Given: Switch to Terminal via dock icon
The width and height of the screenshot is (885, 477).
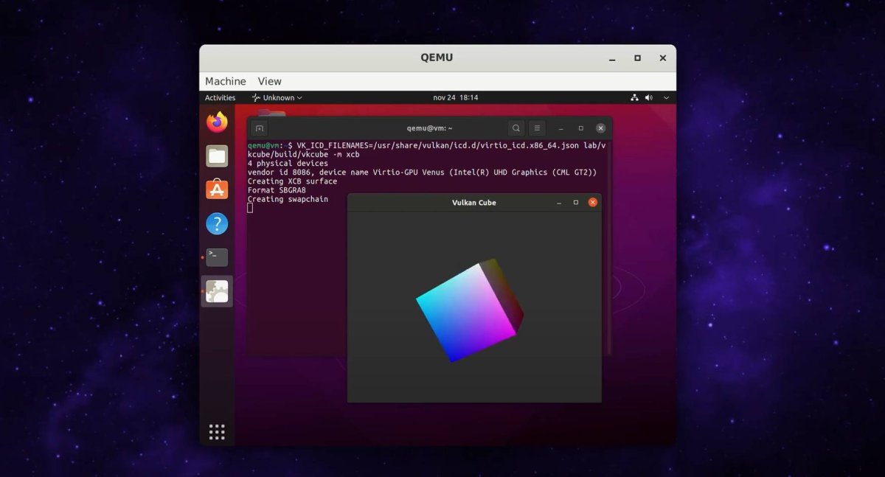Looking at the screenshot, I should [x=217, y=257].
